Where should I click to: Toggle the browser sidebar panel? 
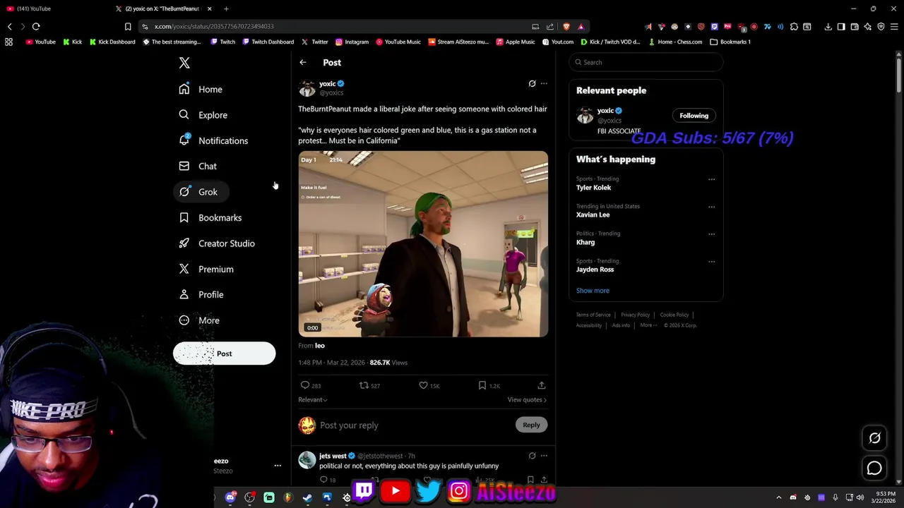point(841,27)
